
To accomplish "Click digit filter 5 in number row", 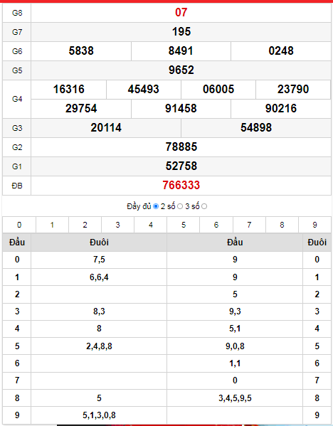I will click(x=184, y=225).
